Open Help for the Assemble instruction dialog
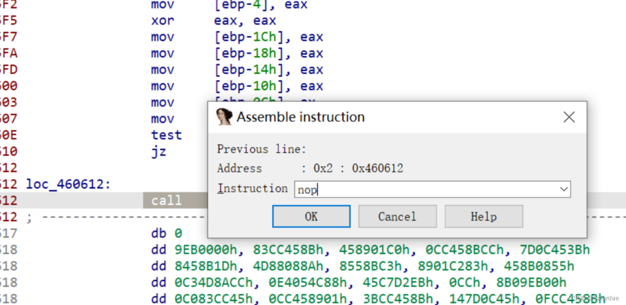 (x=483, y=216)
